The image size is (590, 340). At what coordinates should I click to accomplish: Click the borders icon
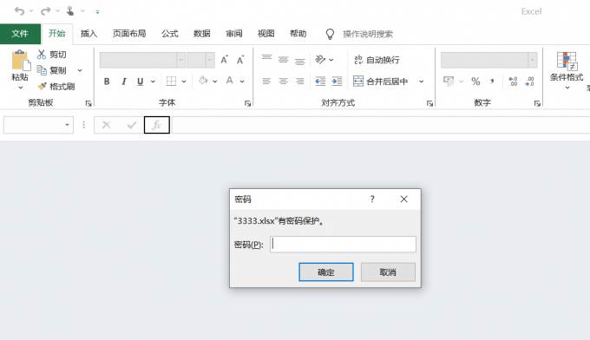click(x=171, y=82)
